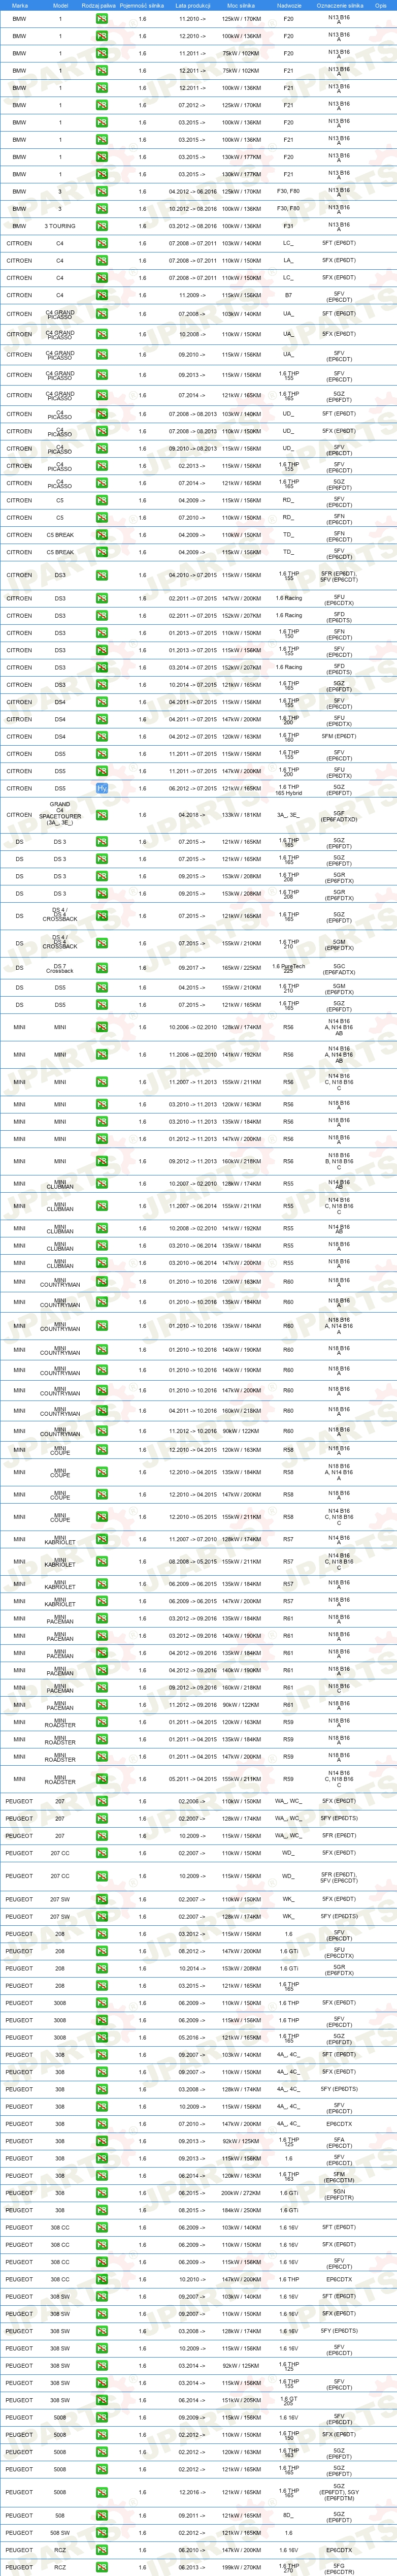
Task: Click fuel icon for Peugeot RCZ 147kW/200KM
Action: click(x=102, y=2550)
